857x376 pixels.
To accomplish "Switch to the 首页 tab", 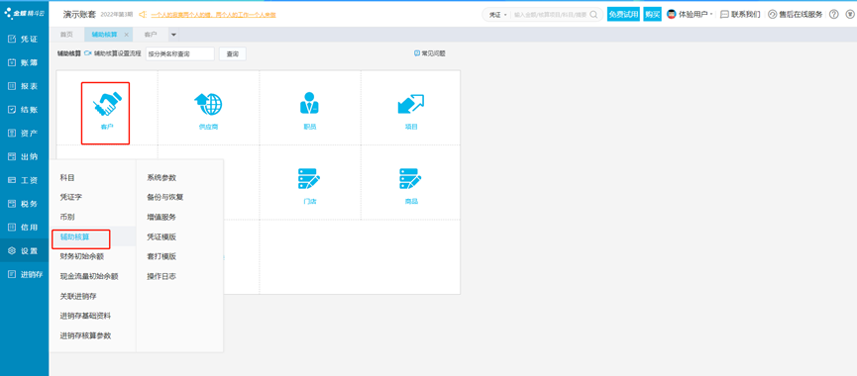I will pos(66,35).
